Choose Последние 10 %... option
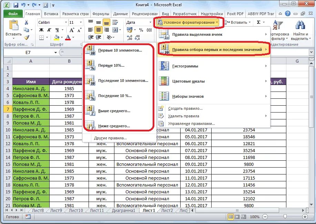This screenshot has width=316, height=224. [119, 96]
